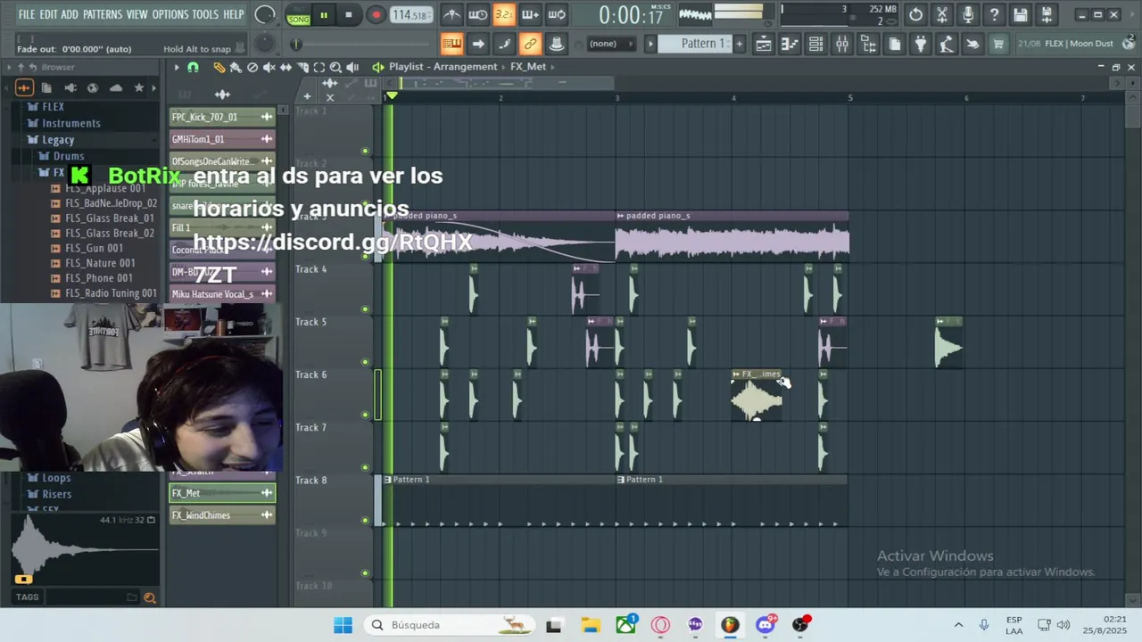
Task: Open the Browser view tree button
Action: pos(868,44)
